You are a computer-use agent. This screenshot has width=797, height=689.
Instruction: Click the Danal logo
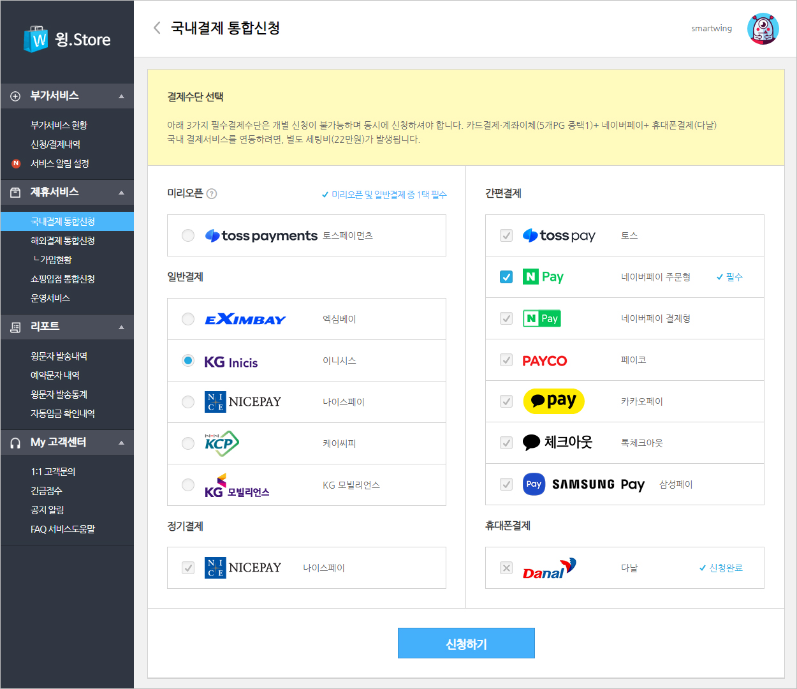tap(550, 568)
